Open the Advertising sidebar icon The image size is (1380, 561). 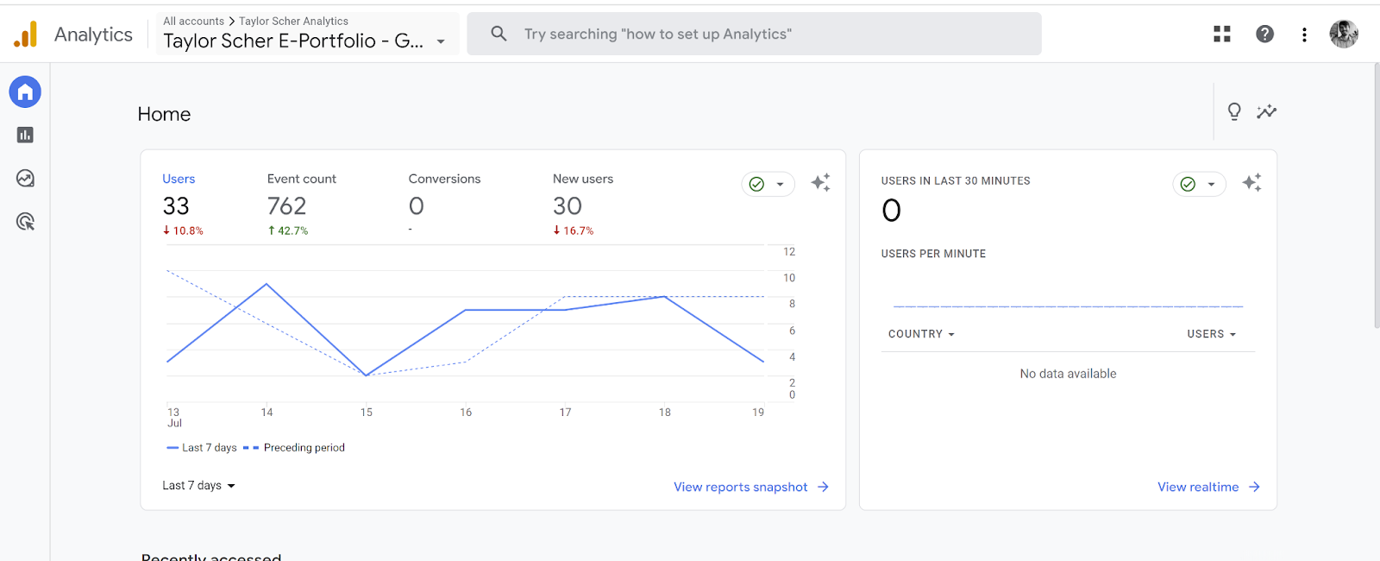(x=25, y=222)
